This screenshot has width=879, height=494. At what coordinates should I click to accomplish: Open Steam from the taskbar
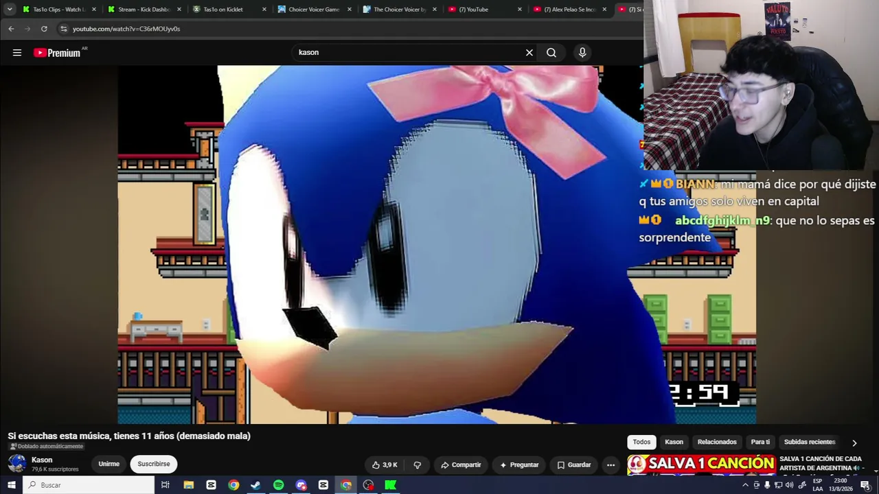255,485
